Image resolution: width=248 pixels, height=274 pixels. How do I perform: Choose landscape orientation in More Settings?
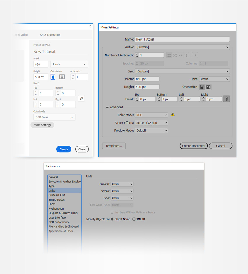209,87
